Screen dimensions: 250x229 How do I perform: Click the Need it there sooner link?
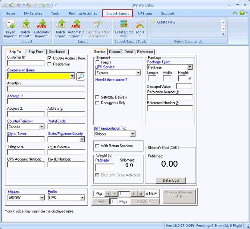(111, 80)
